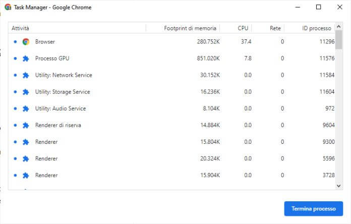This screenshot has height=224, width=351.
Task: Click CPU value 7.8
Action: (x=248, y=59)
